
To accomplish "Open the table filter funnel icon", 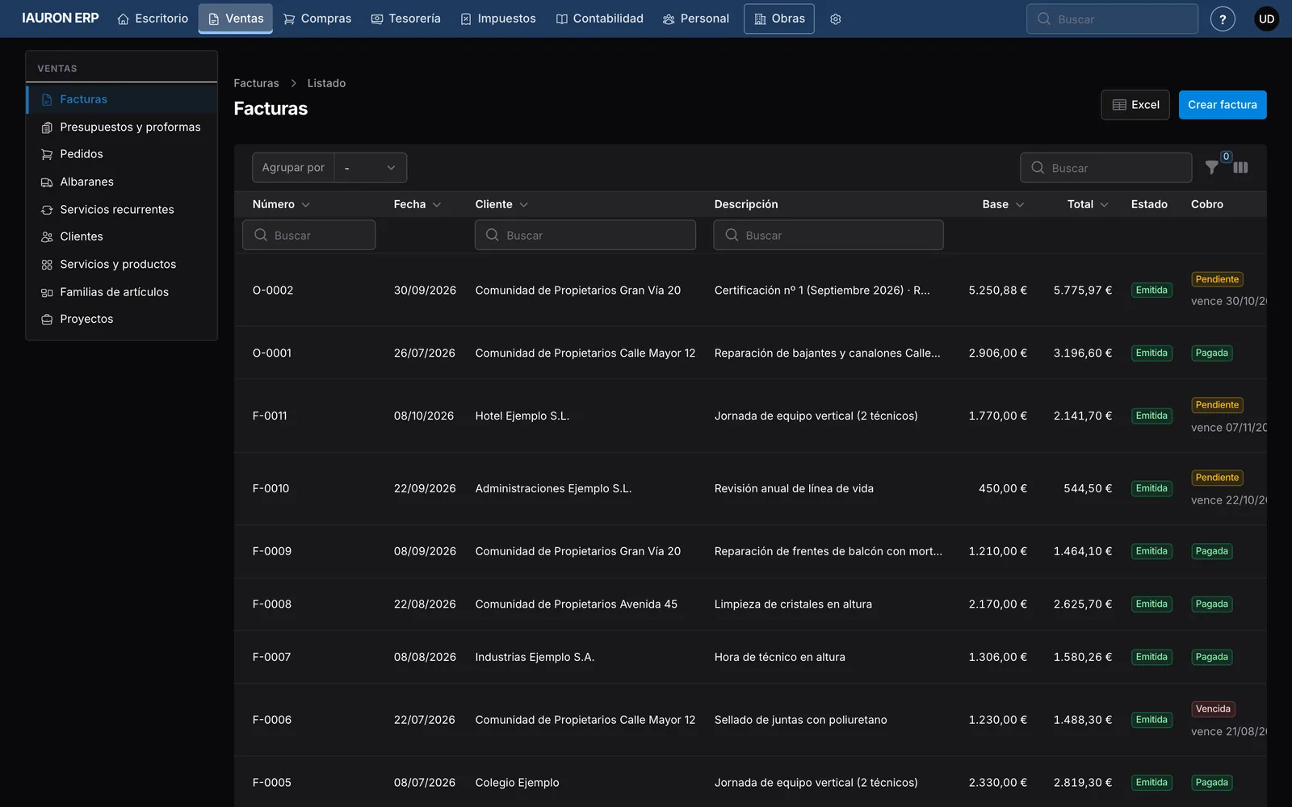I will (x=1211, y=167).
